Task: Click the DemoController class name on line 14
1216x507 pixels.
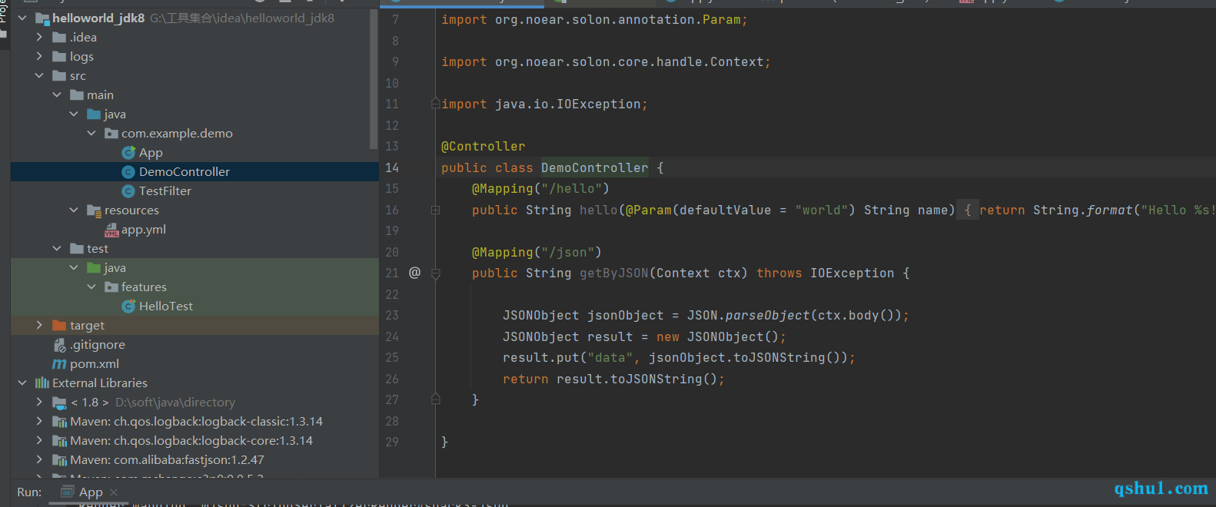Action: tap(594, 167)
